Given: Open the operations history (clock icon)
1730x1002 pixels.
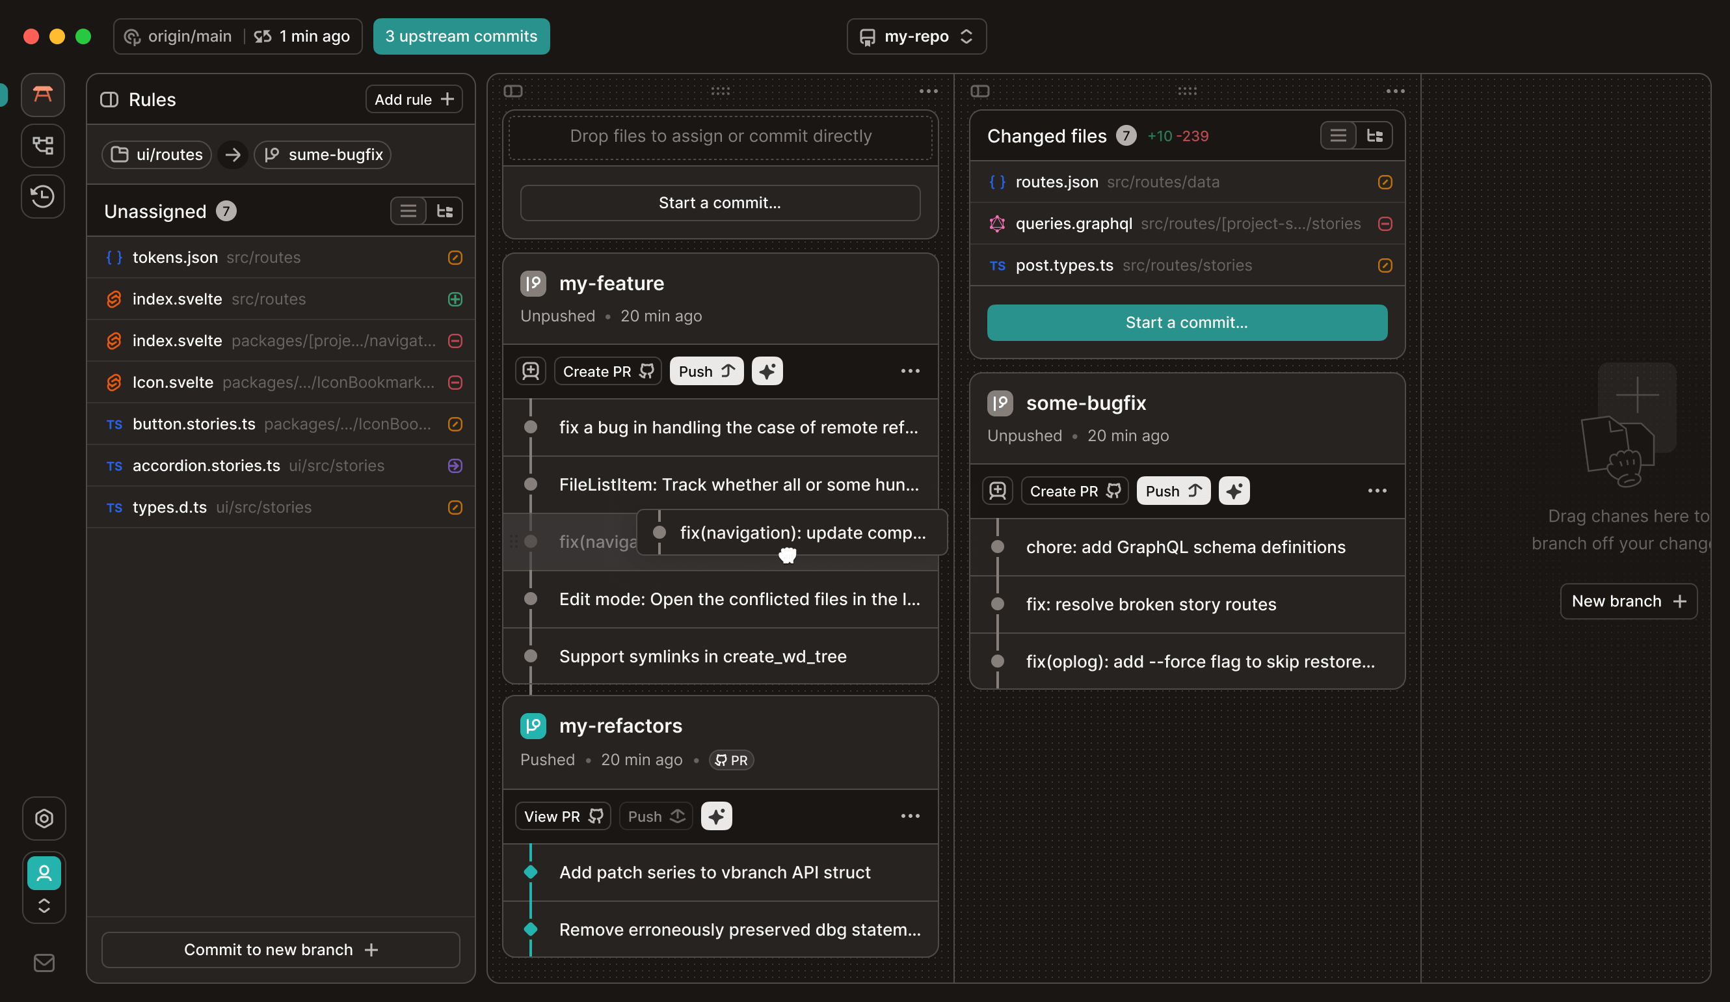Looking at the screenshot, I should [42, 196].
